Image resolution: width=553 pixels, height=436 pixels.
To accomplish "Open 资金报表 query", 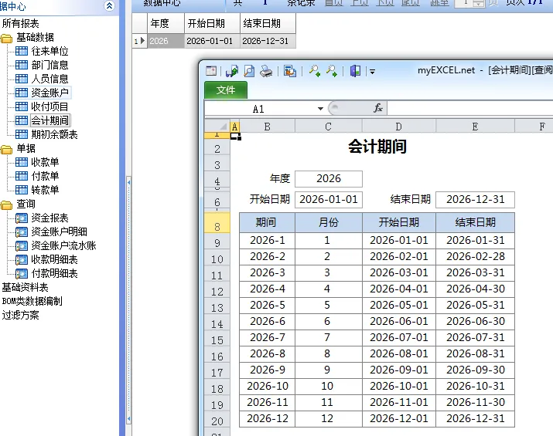I will (x=49, y=218).
